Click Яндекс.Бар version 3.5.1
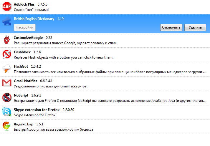The width and height of the screenshot is (210, 146). coord(40,124)
